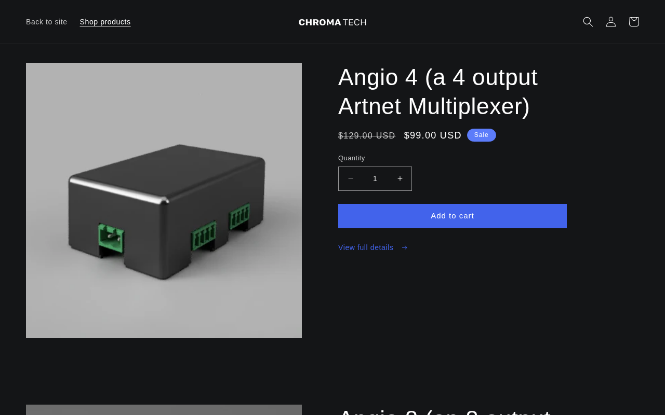Open the search magnifier icon
The width and height of the screenshot is (665, 415).
588,22
